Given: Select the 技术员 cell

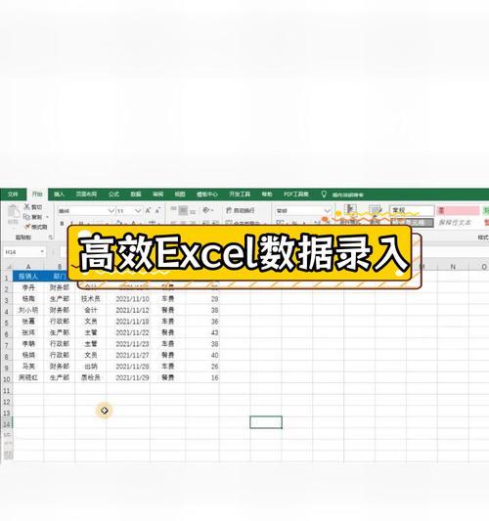Looking at the screenshot, I should (91, 299).
